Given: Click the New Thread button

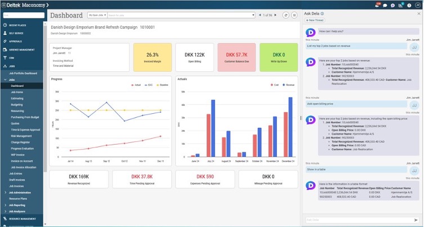Looking at the screenshot, I should point(315,20).
